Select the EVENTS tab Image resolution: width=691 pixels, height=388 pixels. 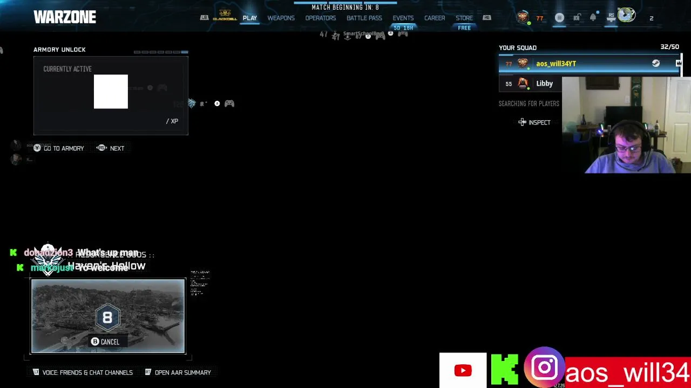[x=403, y=18]
